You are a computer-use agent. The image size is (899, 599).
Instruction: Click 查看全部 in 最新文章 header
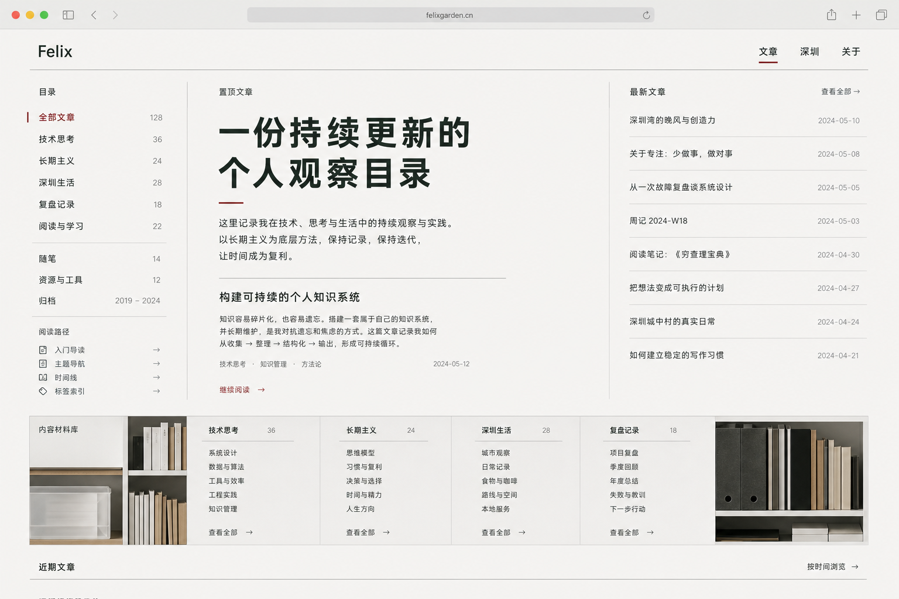point(840,91)
